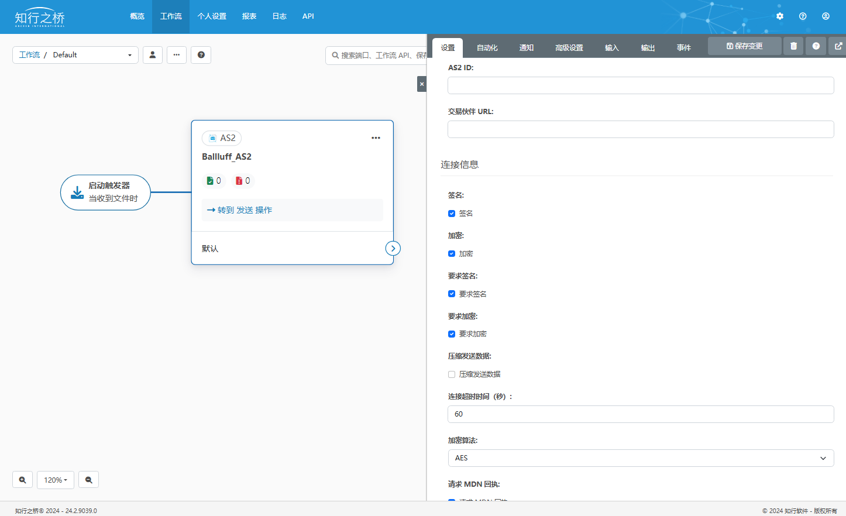
Task: Open the Ballluff_AS2 connector ellipsis menu
Action: click(376, 138)
